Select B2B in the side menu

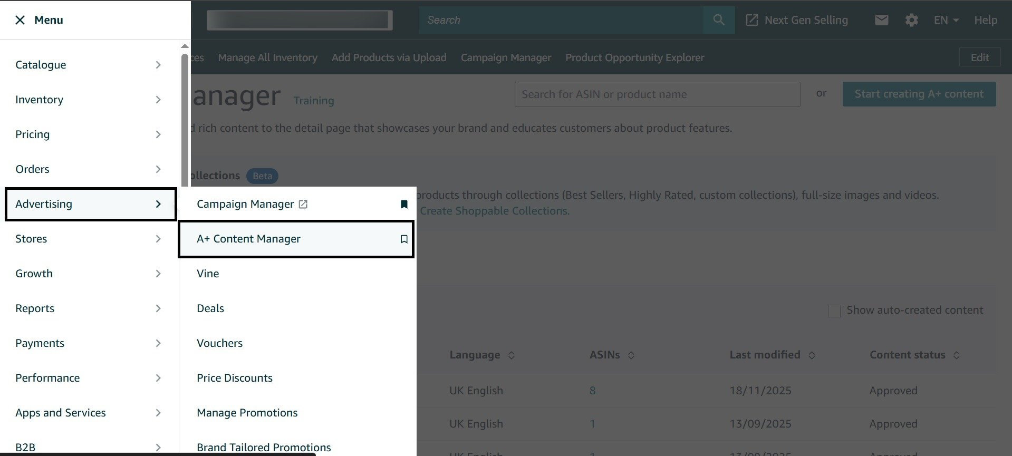[x=25, y=448]
